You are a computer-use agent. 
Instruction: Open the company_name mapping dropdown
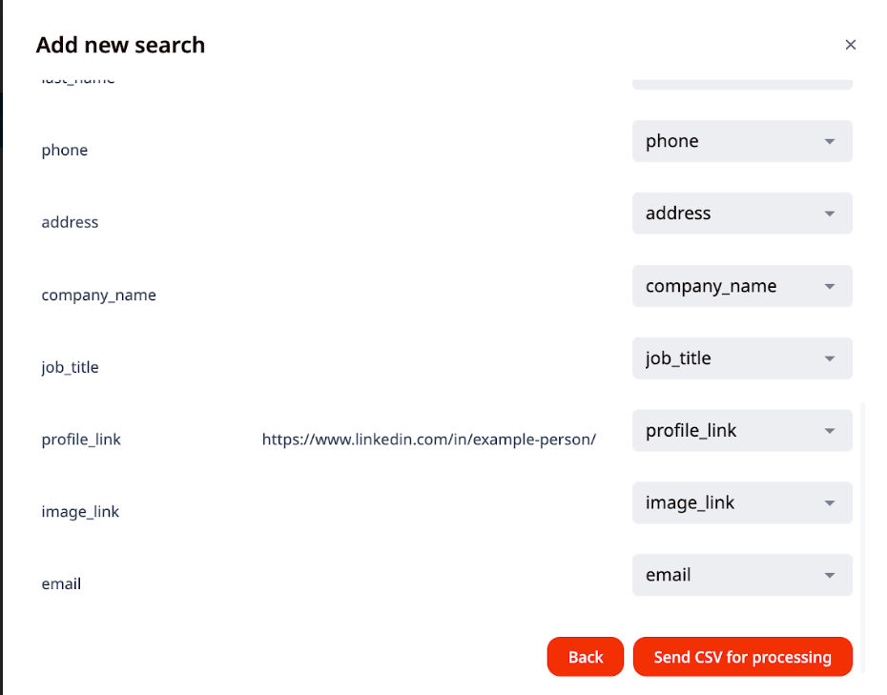point(742,286)
